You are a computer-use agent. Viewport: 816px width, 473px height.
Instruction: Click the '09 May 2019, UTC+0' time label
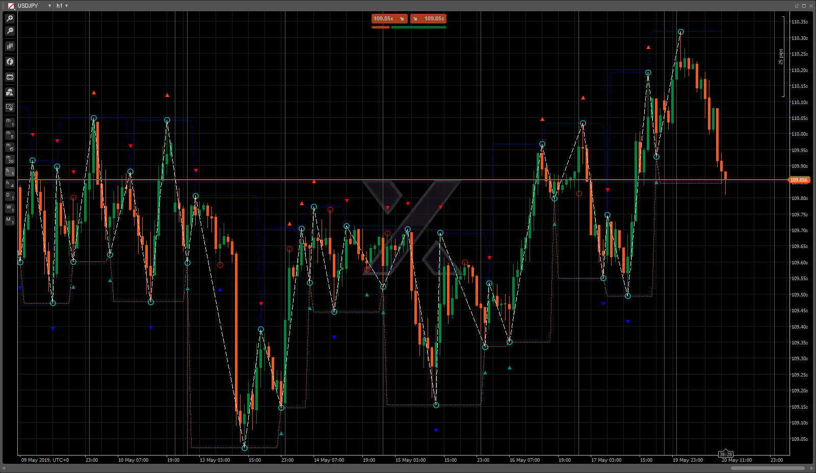pyautogui.click(x=45, y=460)
